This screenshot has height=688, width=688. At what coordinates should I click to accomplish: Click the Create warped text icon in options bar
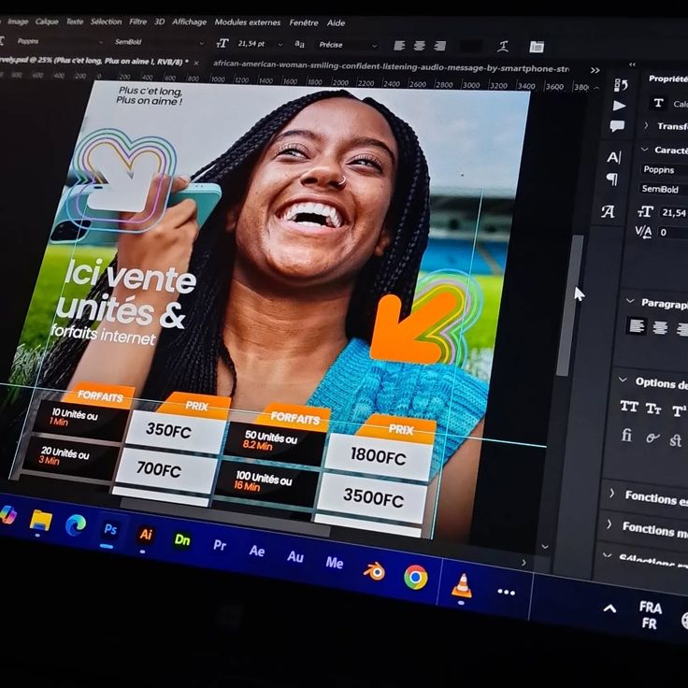point(503,46)
